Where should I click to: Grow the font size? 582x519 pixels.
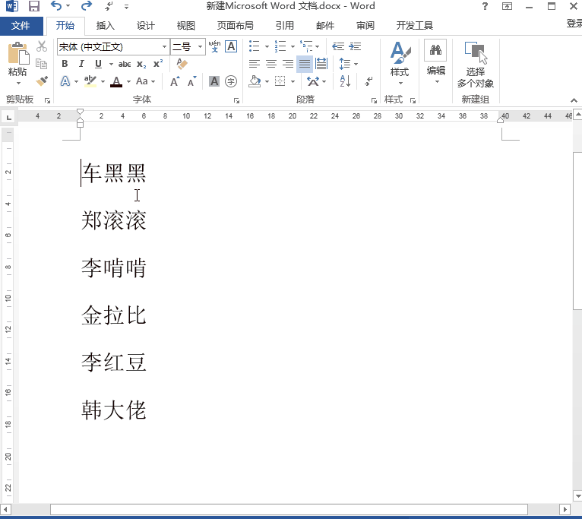[x=176, y=81]
